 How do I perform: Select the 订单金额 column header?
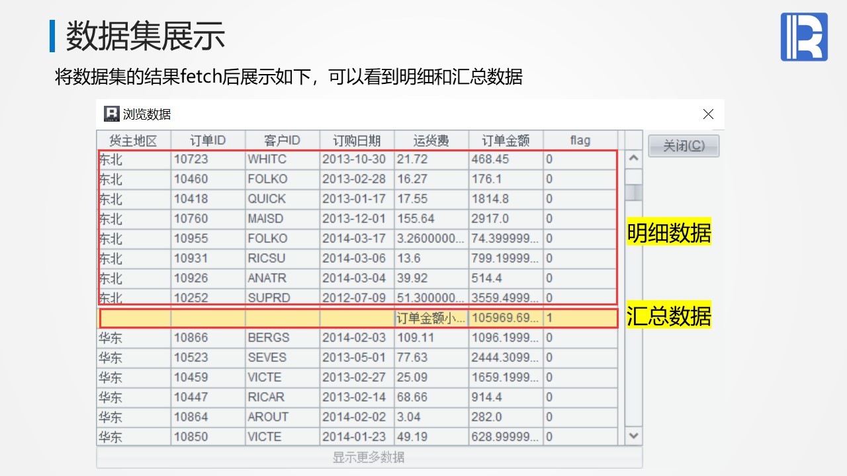tap(506, 140)
